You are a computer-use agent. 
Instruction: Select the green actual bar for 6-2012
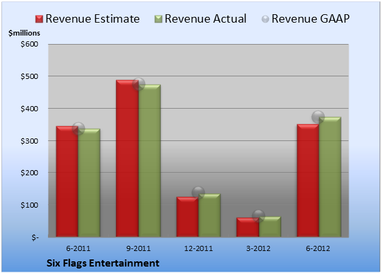point(330,177)
